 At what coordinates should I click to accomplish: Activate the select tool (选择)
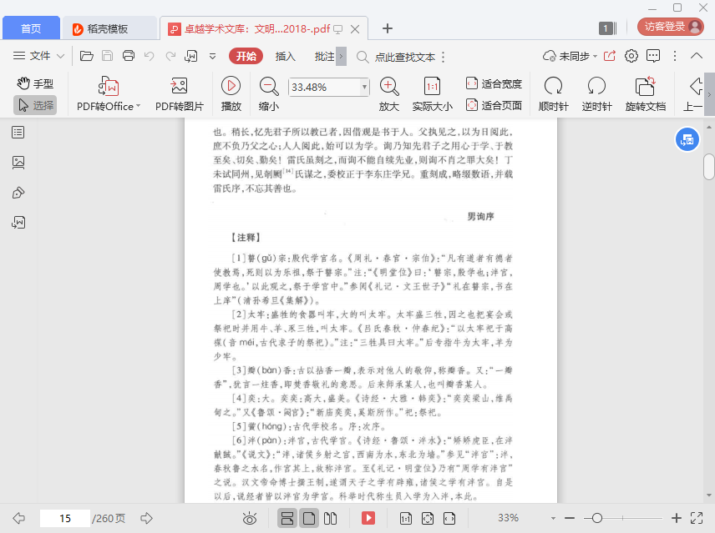pyautogui.click(x=36, y=105)
